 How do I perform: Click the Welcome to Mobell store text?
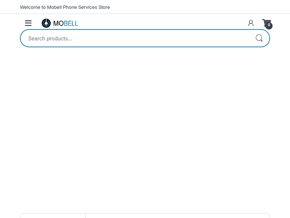click(65, 7)
